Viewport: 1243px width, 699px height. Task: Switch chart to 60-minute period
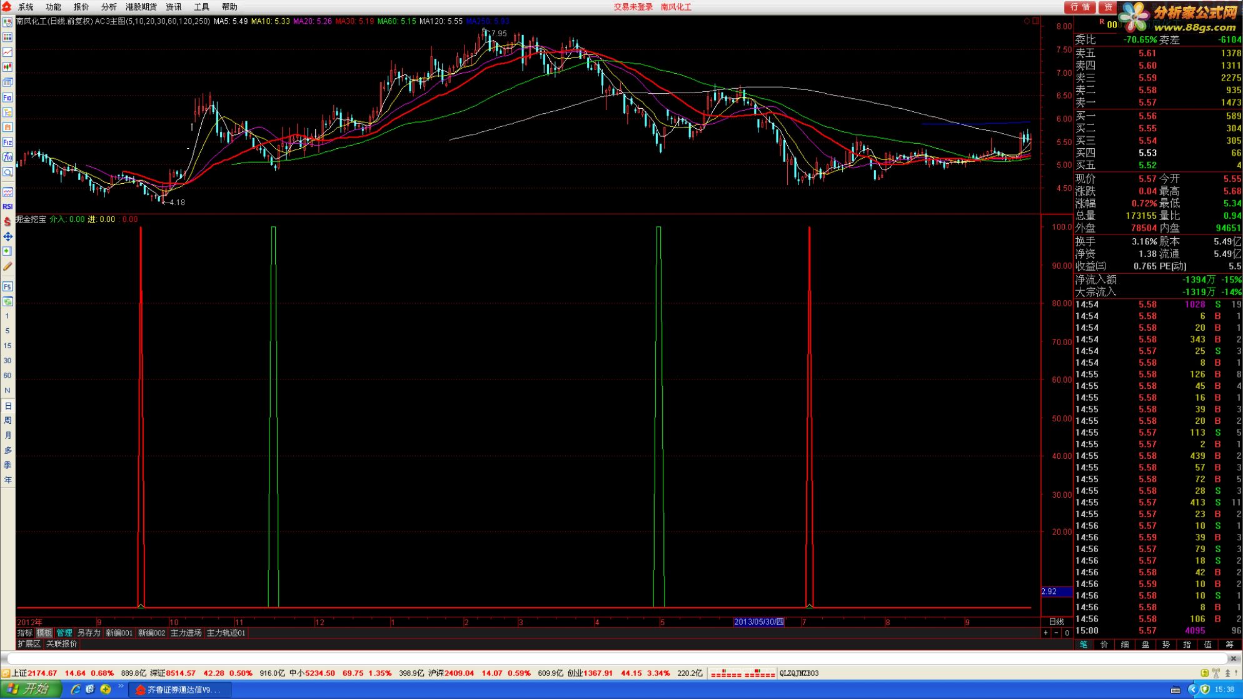point(8,376)
